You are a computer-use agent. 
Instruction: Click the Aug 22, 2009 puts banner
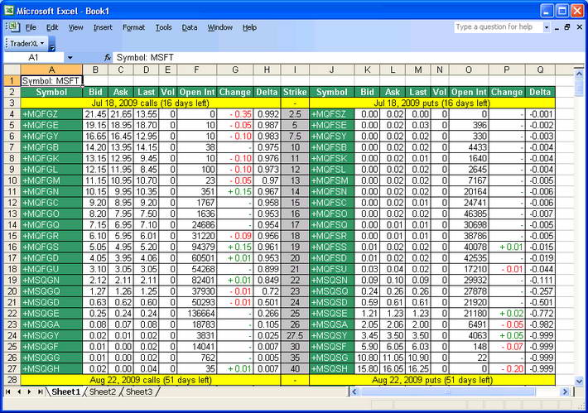click(432, 380)
